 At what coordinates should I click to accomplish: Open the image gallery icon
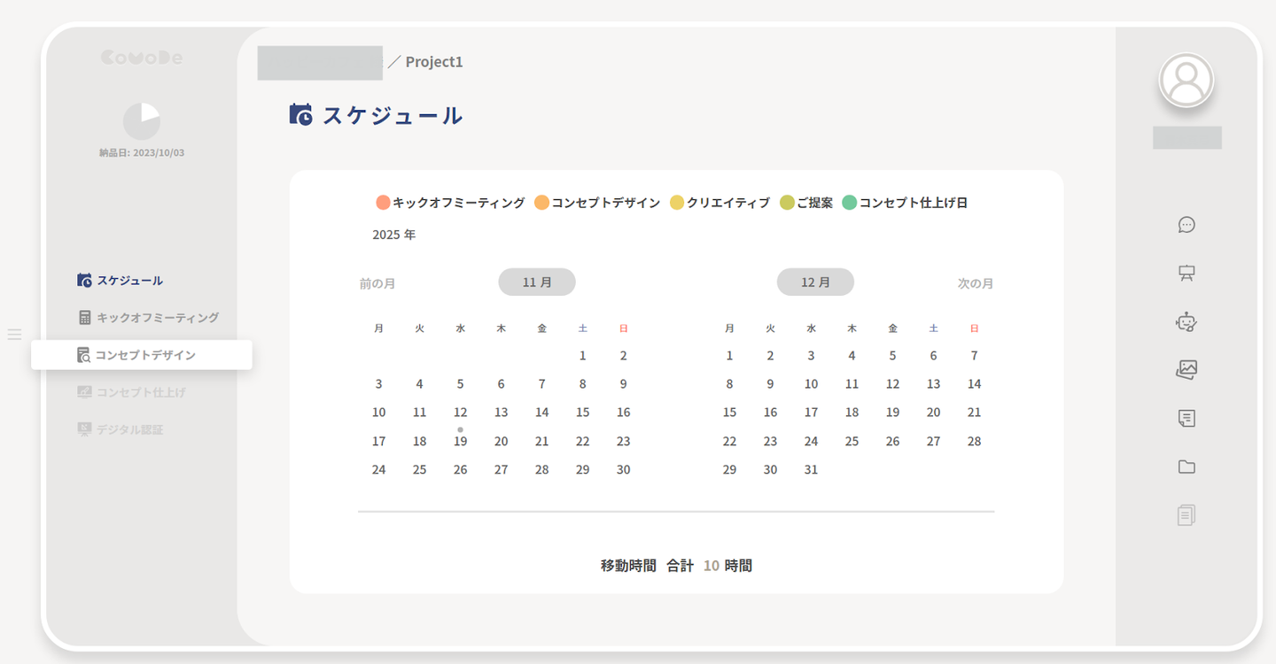[x=1187, y=370]
